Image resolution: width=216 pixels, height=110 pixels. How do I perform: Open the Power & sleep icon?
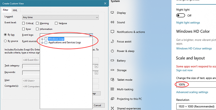coord(112,51)
